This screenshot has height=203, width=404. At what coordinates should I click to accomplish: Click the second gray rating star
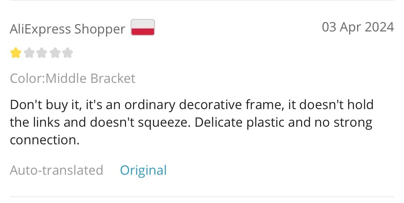[x=29, y=53]
